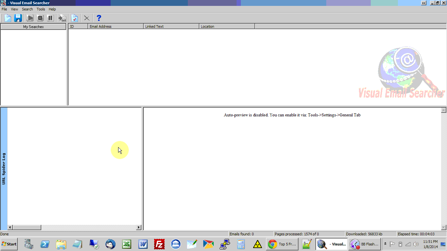Click the preview pane scroll up arrow

(x=444, y=110)
